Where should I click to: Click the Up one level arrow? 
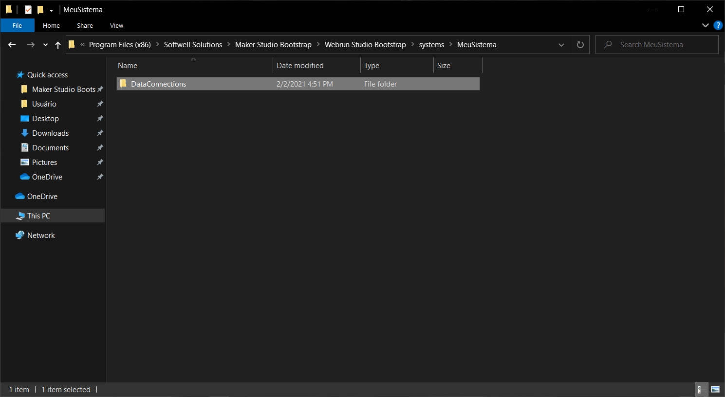point(58,45)
